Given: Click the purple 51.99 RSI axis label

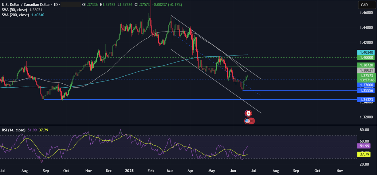Looking at the screenshot, I should [364, 146].
